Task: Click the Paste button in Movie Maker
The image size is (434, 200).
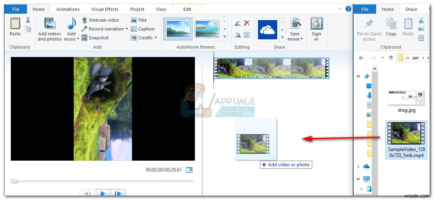Action: tap(15, 27)
